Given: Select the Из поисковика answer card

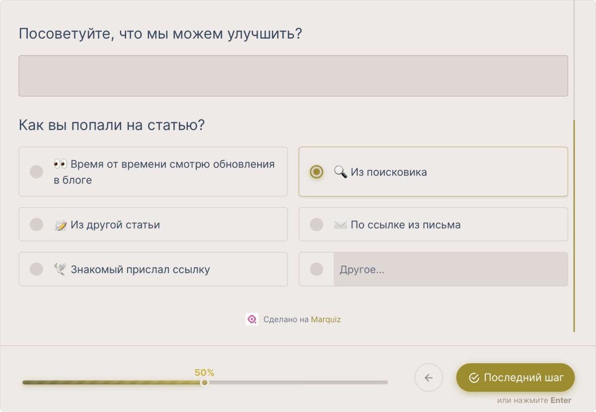Looking at the screenshot, I should click(x=433, y=172).
